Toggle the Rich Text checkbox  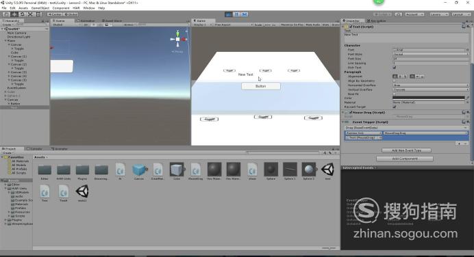pyautogui.click(x=395, y=68)
